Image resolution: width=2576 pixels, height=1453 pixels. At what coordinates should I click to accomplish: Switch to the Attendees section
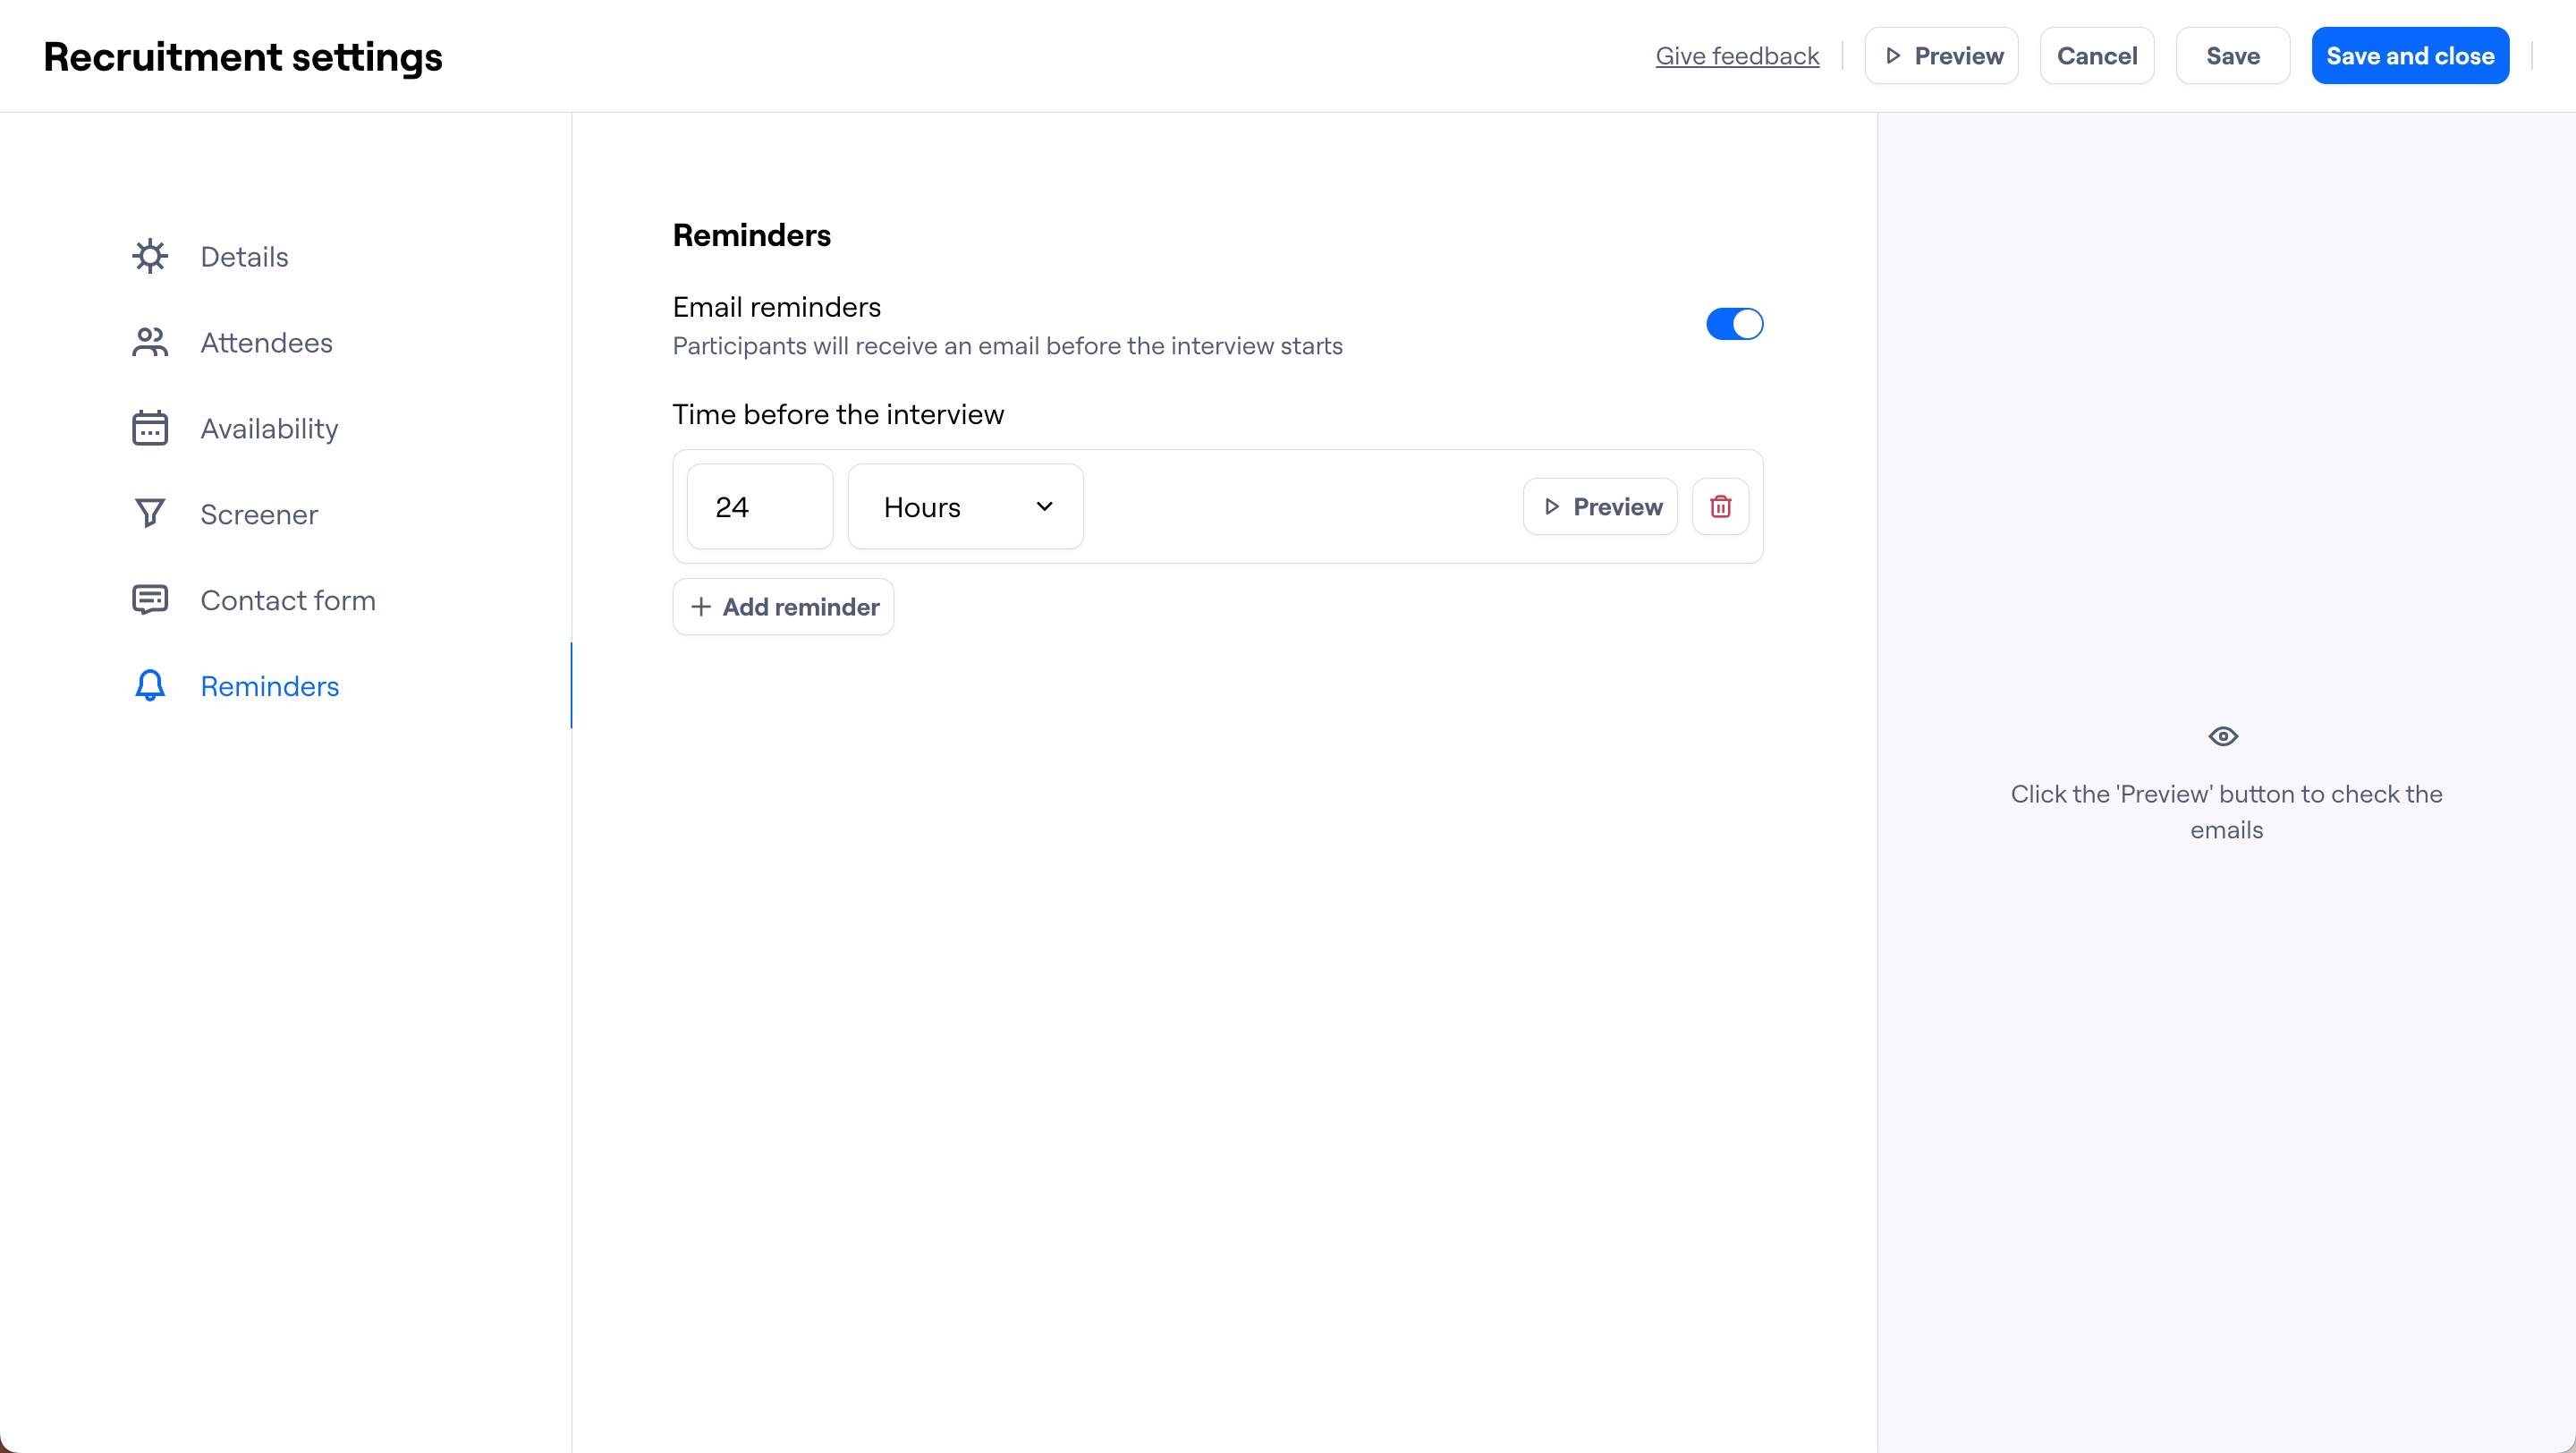(x=266, y=343)
